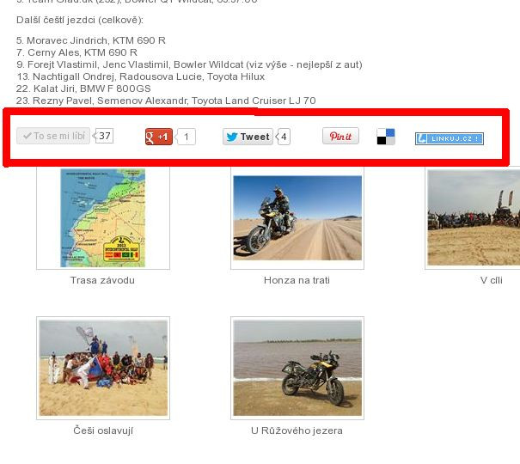Viewport: 520px width, 464px height.
Task: Click the 'Češi oslavují' caption
Action: pos(103,430)
